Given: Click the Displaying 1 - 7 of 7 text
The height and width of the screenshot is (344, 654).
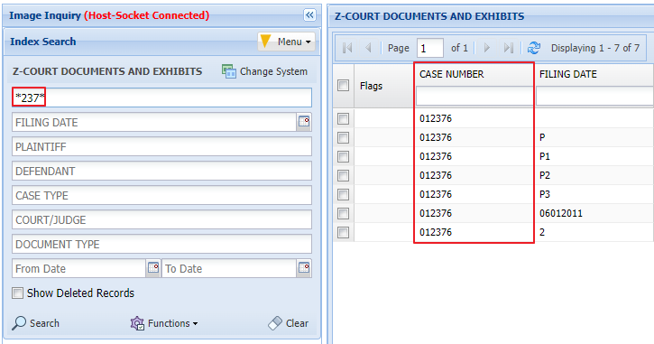Looking at the screenshot, I should pos(595,48).
